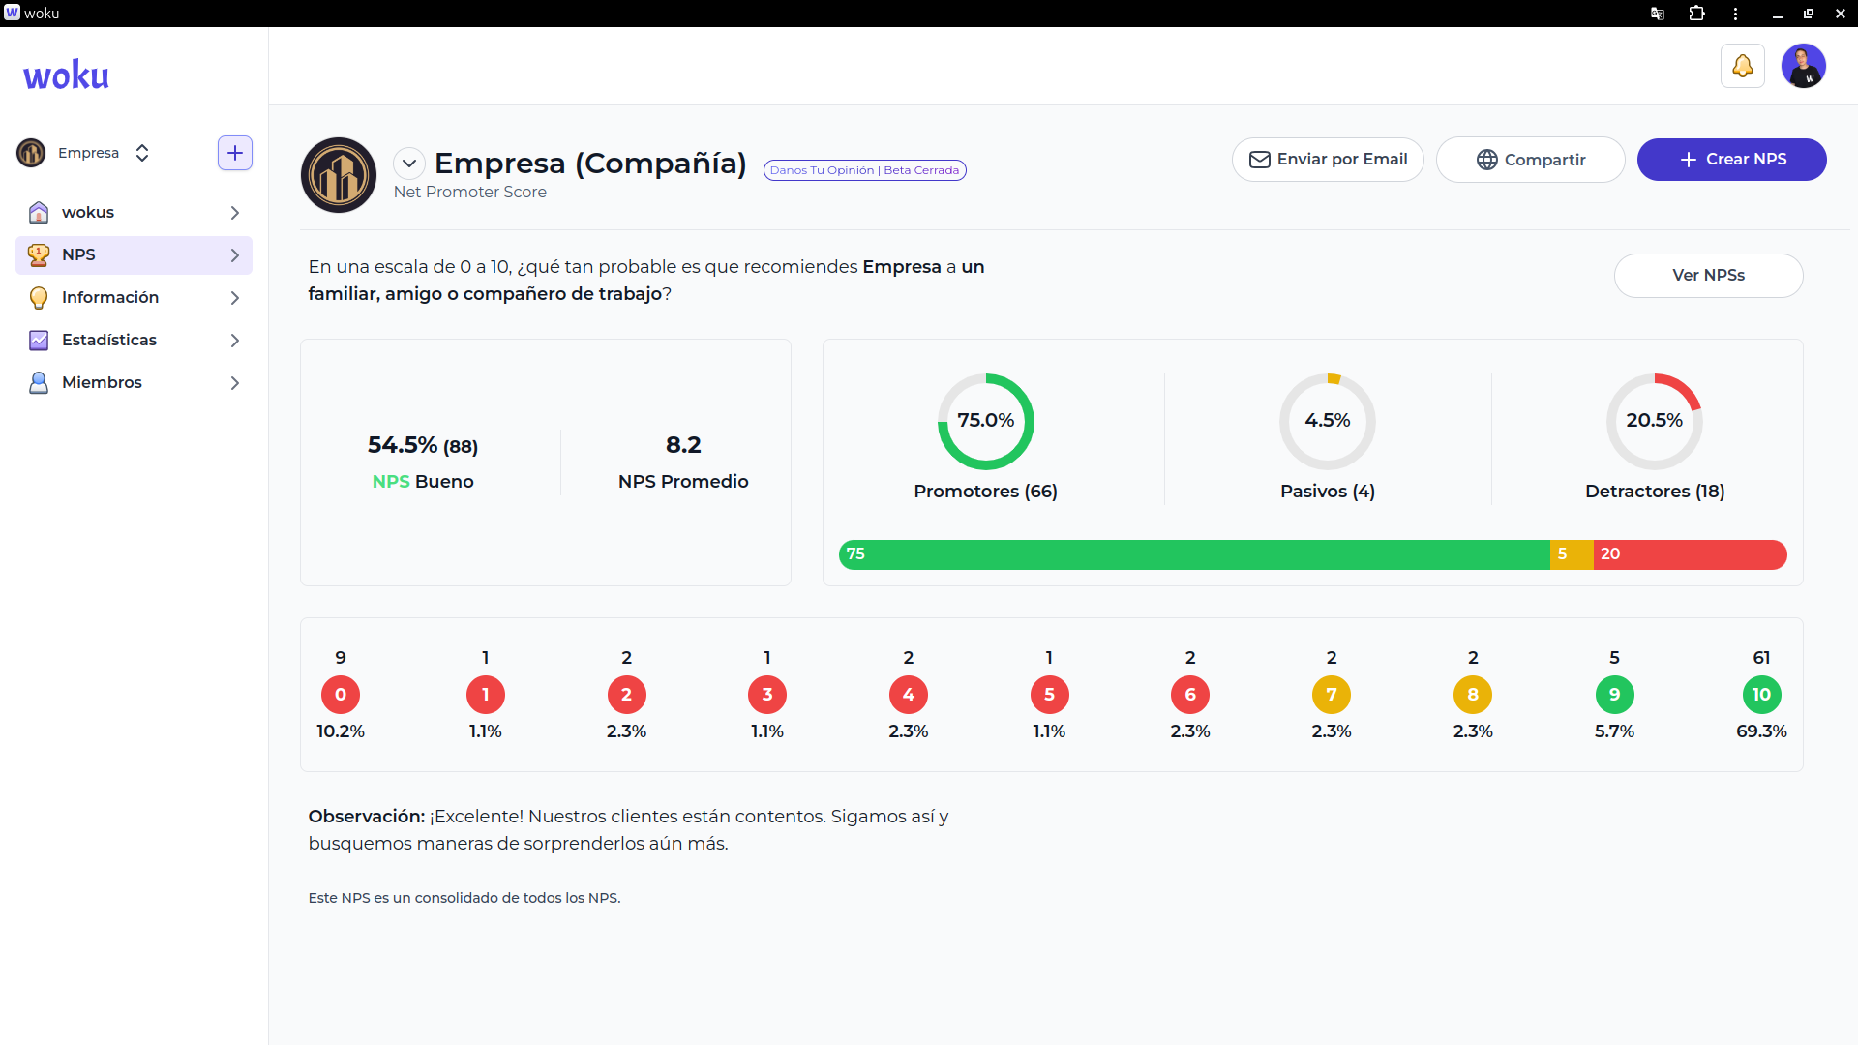This screenshot has width=1858, height=1045.
Task: Select the Información lightbulb icon
Action: coord(38,297)
